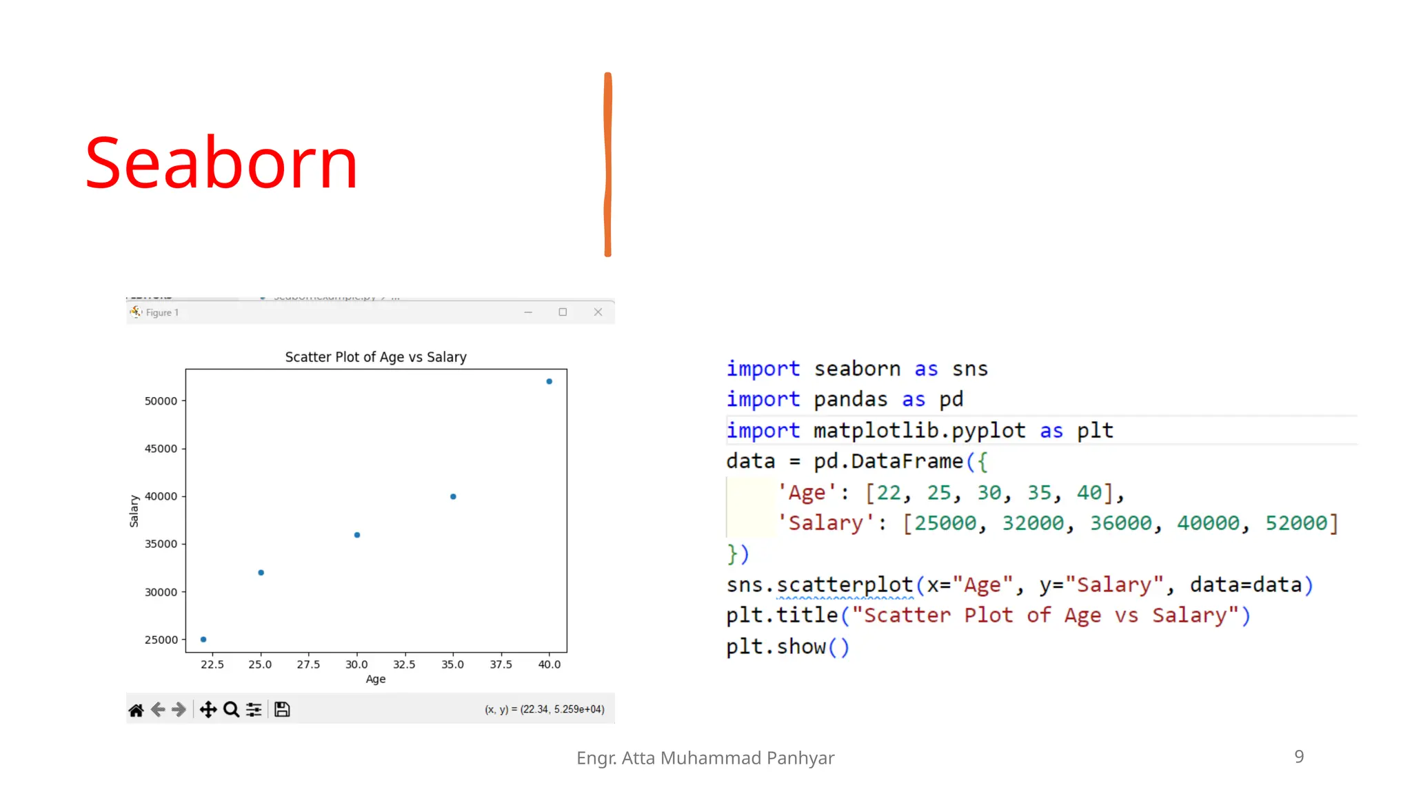Maximize the Figure 1 window
Image resolution: width=1412 pixels, height=794 pixels.
pyautogui.click(x=563, y=312)
